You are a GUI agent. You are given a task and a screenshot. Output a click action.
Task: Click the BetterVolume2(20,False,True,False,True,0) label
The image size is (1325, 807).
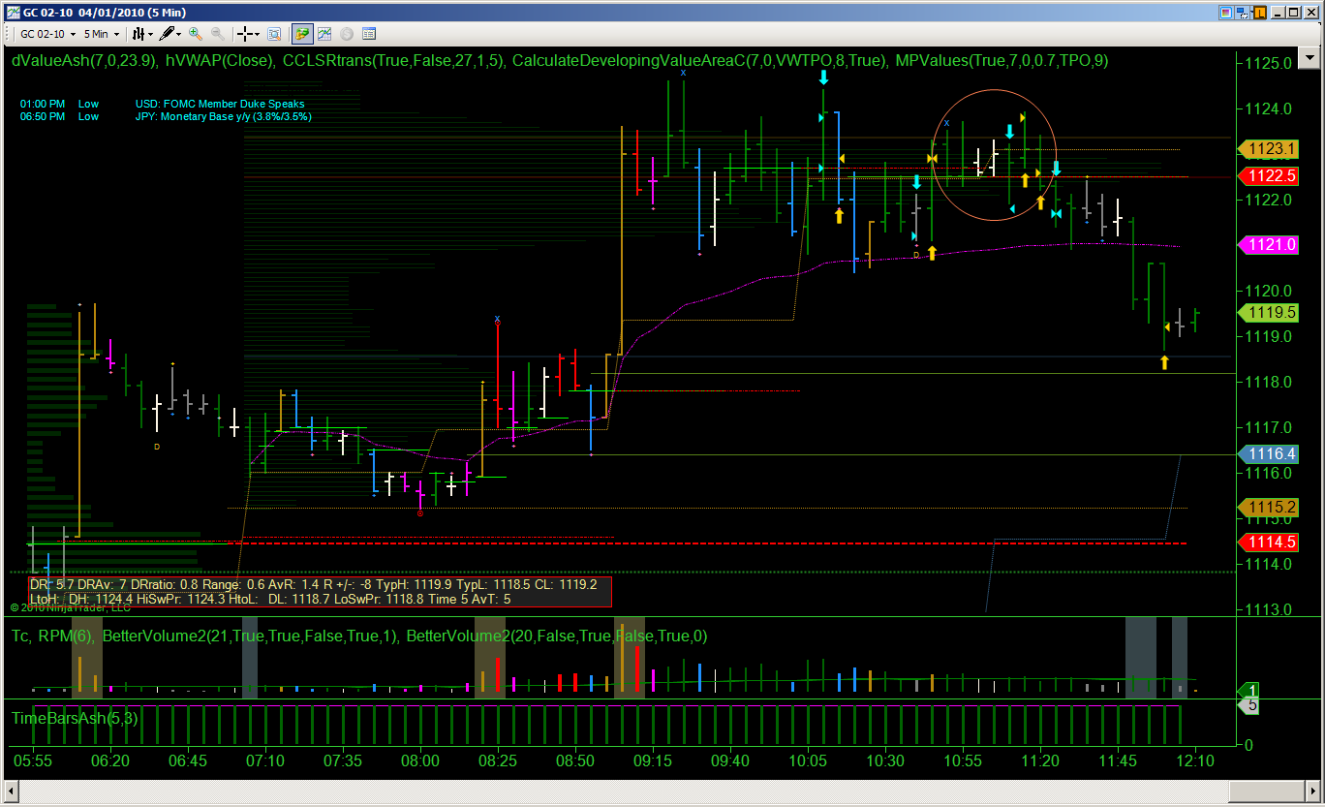point(557,636)
